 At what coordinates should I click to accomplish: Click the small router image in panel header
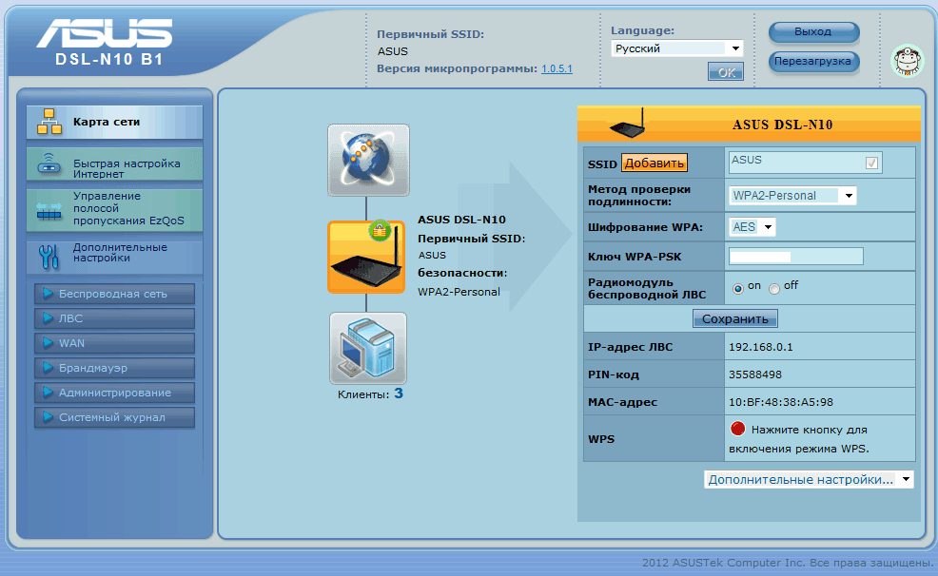click(x=628, y=125)
